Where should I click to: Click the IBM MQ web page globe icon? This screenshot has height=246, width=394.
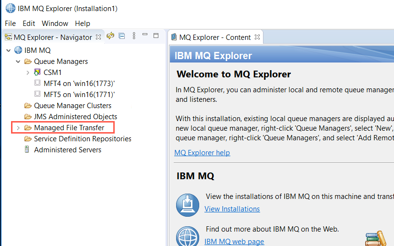point(188,236)
